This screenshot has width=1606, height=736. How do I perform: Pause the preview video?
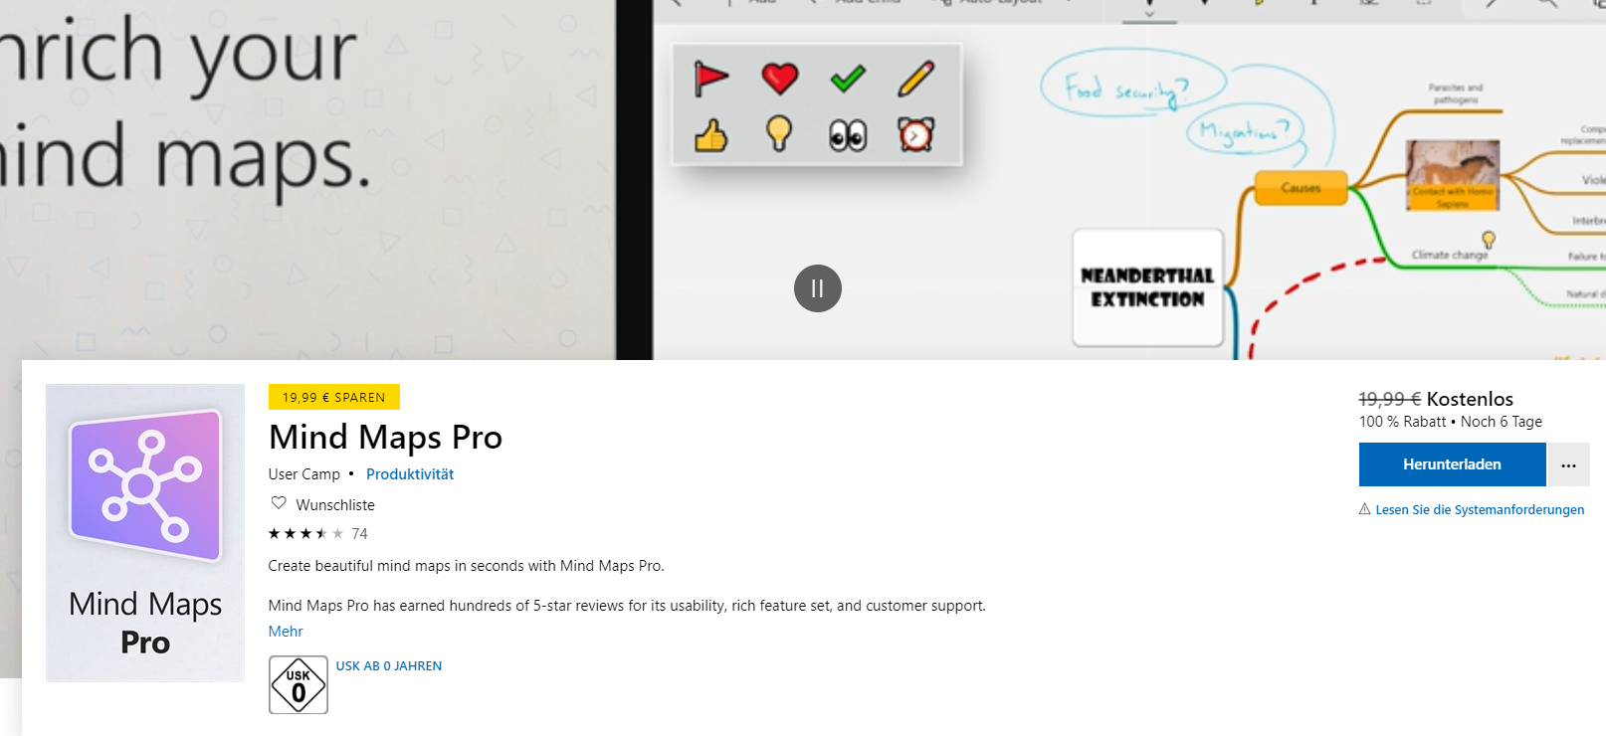[818, 288]
